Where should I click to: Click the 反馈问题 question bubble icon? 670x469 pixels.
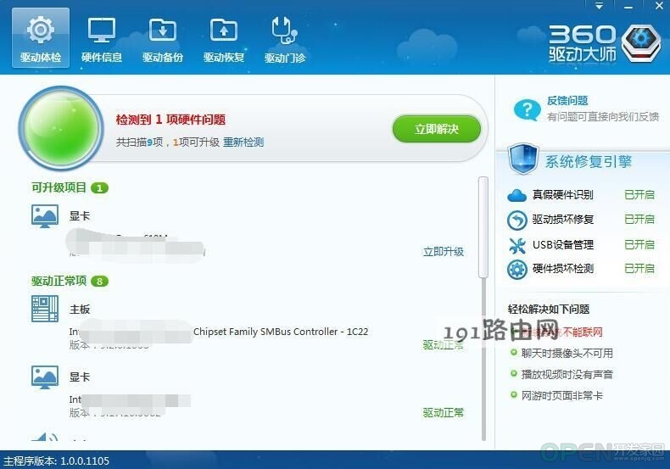pyautogui.click(x=528, y=109)
